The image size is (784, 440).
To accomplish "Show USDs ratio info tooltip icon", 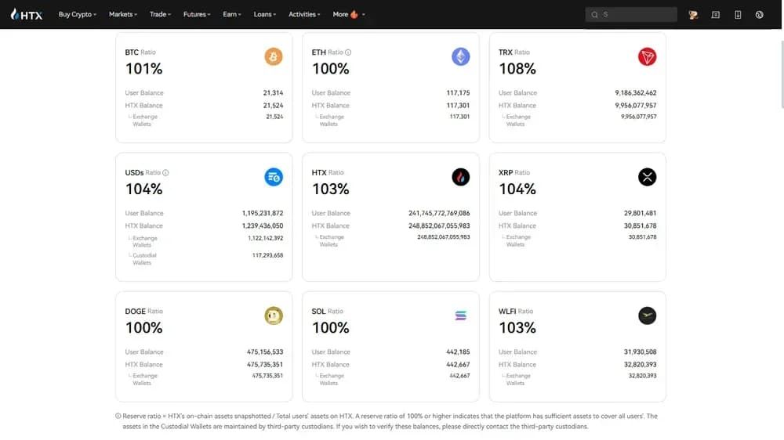I will coord(165,173).
